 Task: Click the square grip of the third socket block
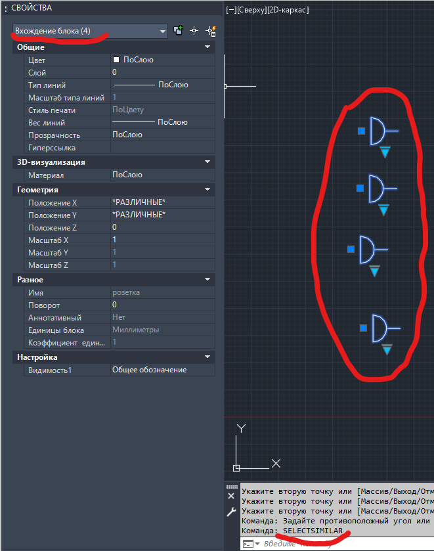coord(351,249)
